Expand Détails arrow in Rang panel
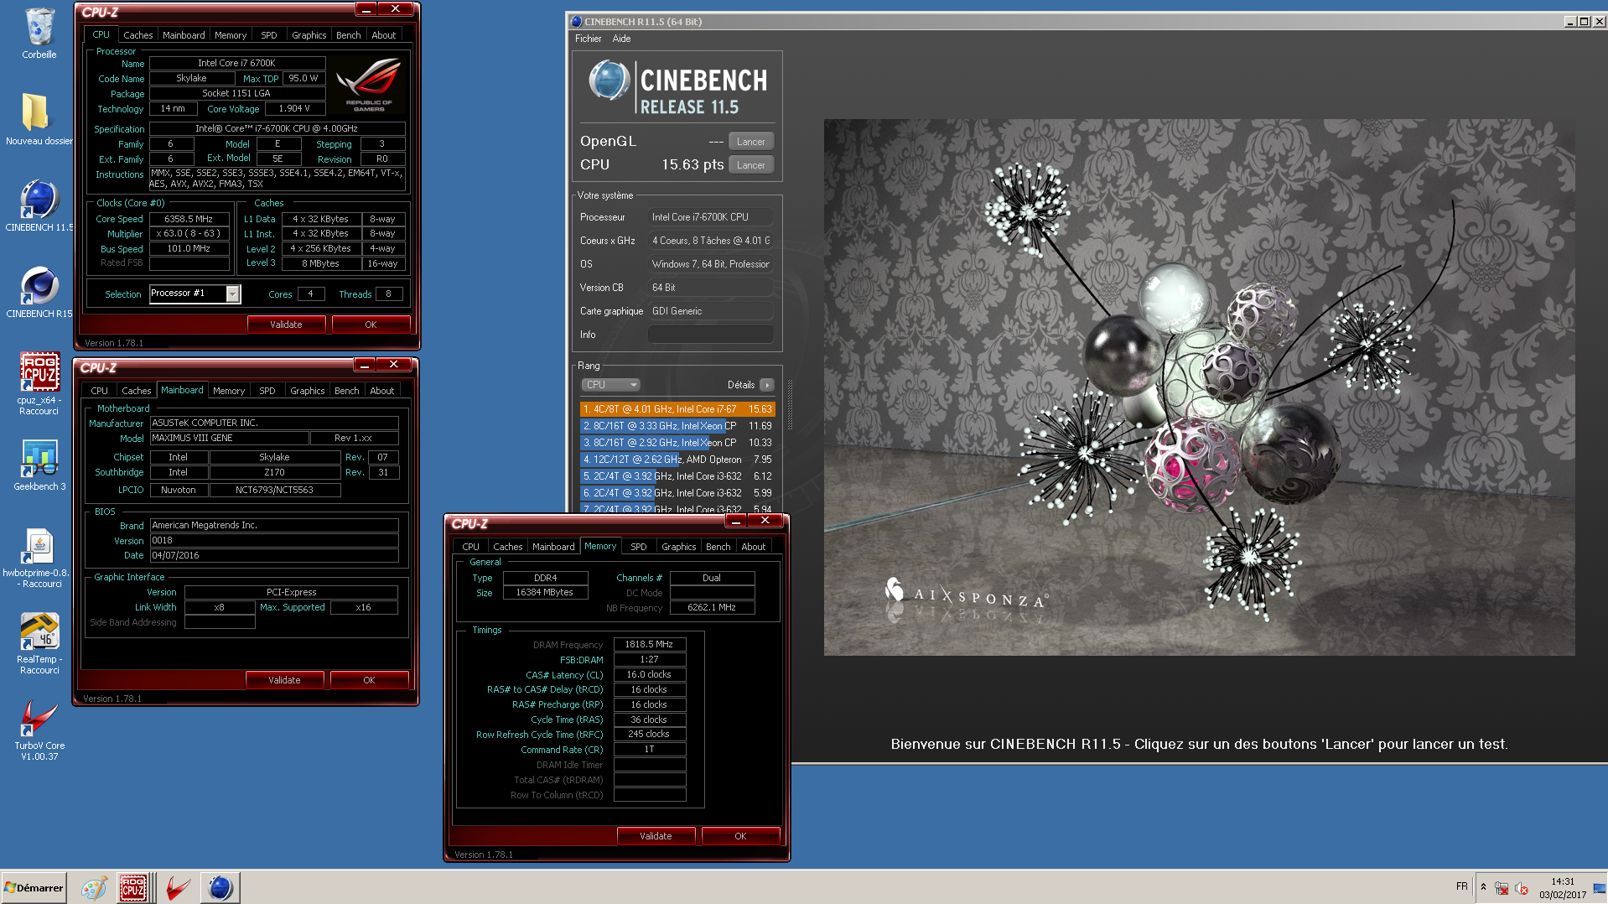 766,385
